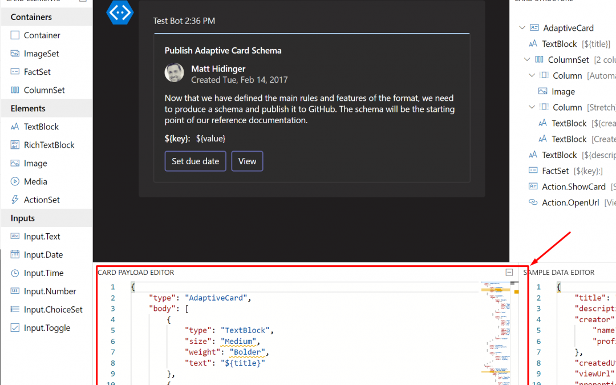The width and height of the screenshot is (616, 385).
Task: Click the Action.OpenUrl link icon
Action: point(533,202)
